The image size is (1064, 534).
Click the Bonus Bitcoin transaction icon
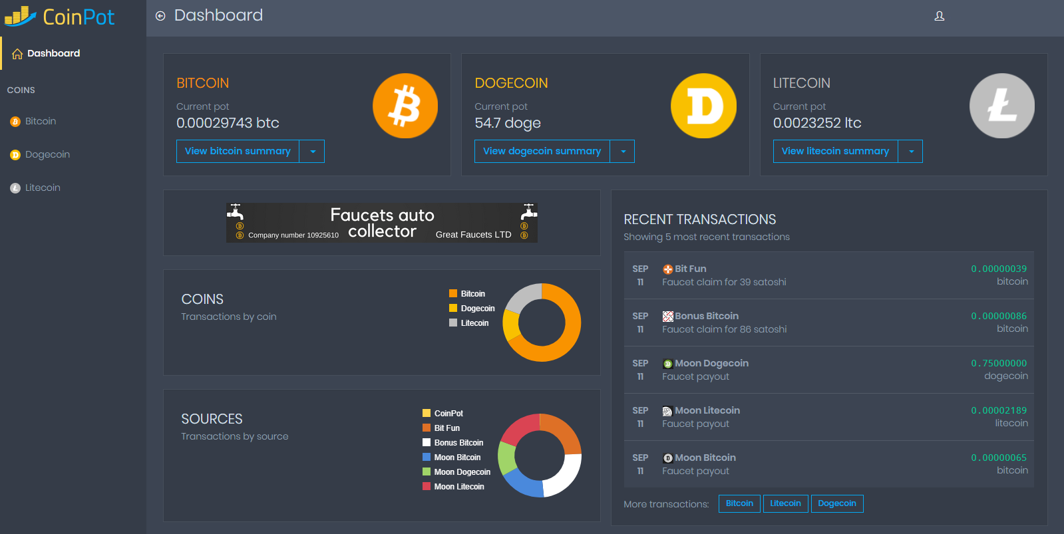[x=667, y=317]
